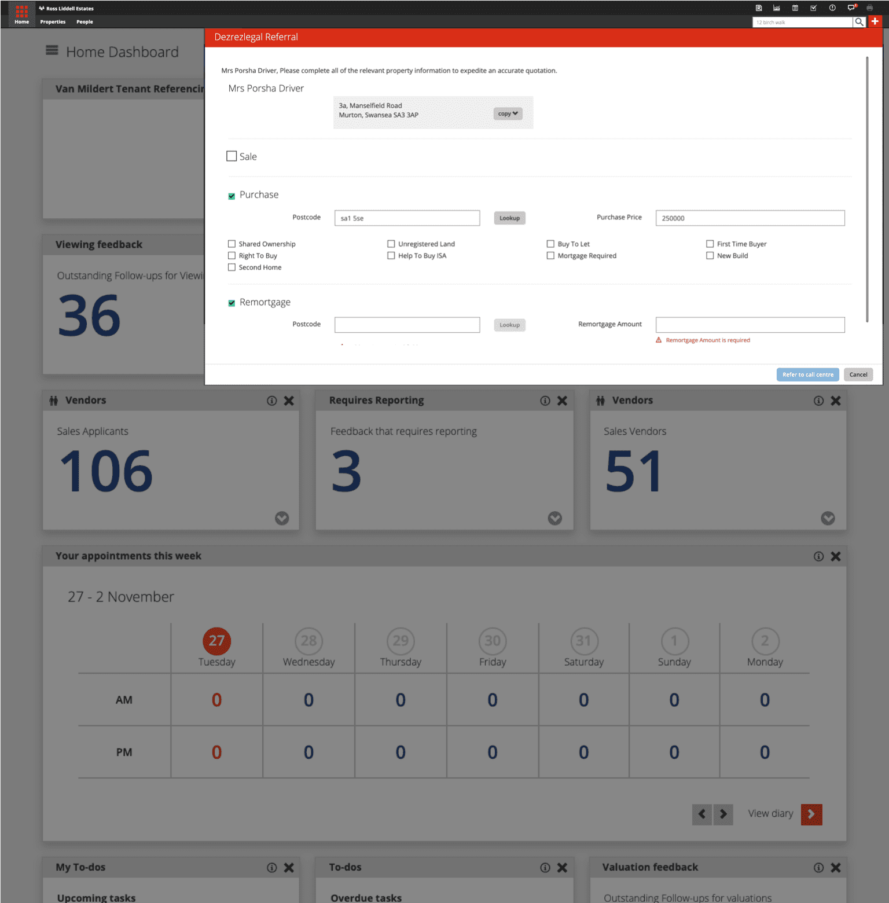The image size is (889, 903).
Task: Expand the Sales Vendors widget chevron
Action: click(828, 518)
